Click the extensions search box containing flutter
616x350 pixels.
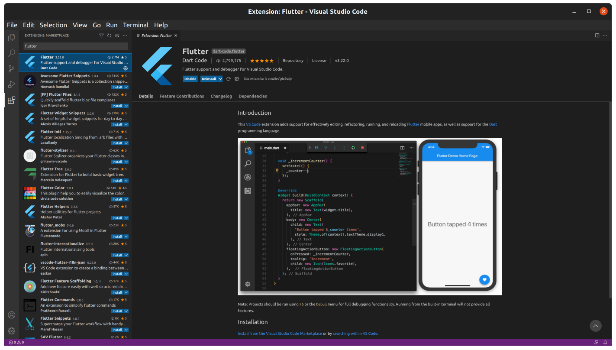click(76, 46)
